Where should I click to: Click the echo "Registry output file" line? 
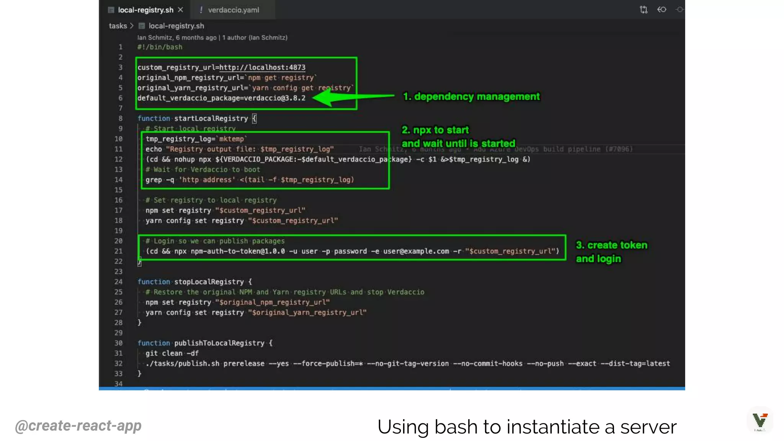point(240,149)
